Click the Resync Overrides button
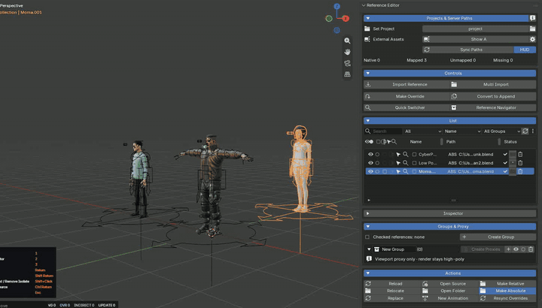The image size is (542, 308). pos(507,298)
